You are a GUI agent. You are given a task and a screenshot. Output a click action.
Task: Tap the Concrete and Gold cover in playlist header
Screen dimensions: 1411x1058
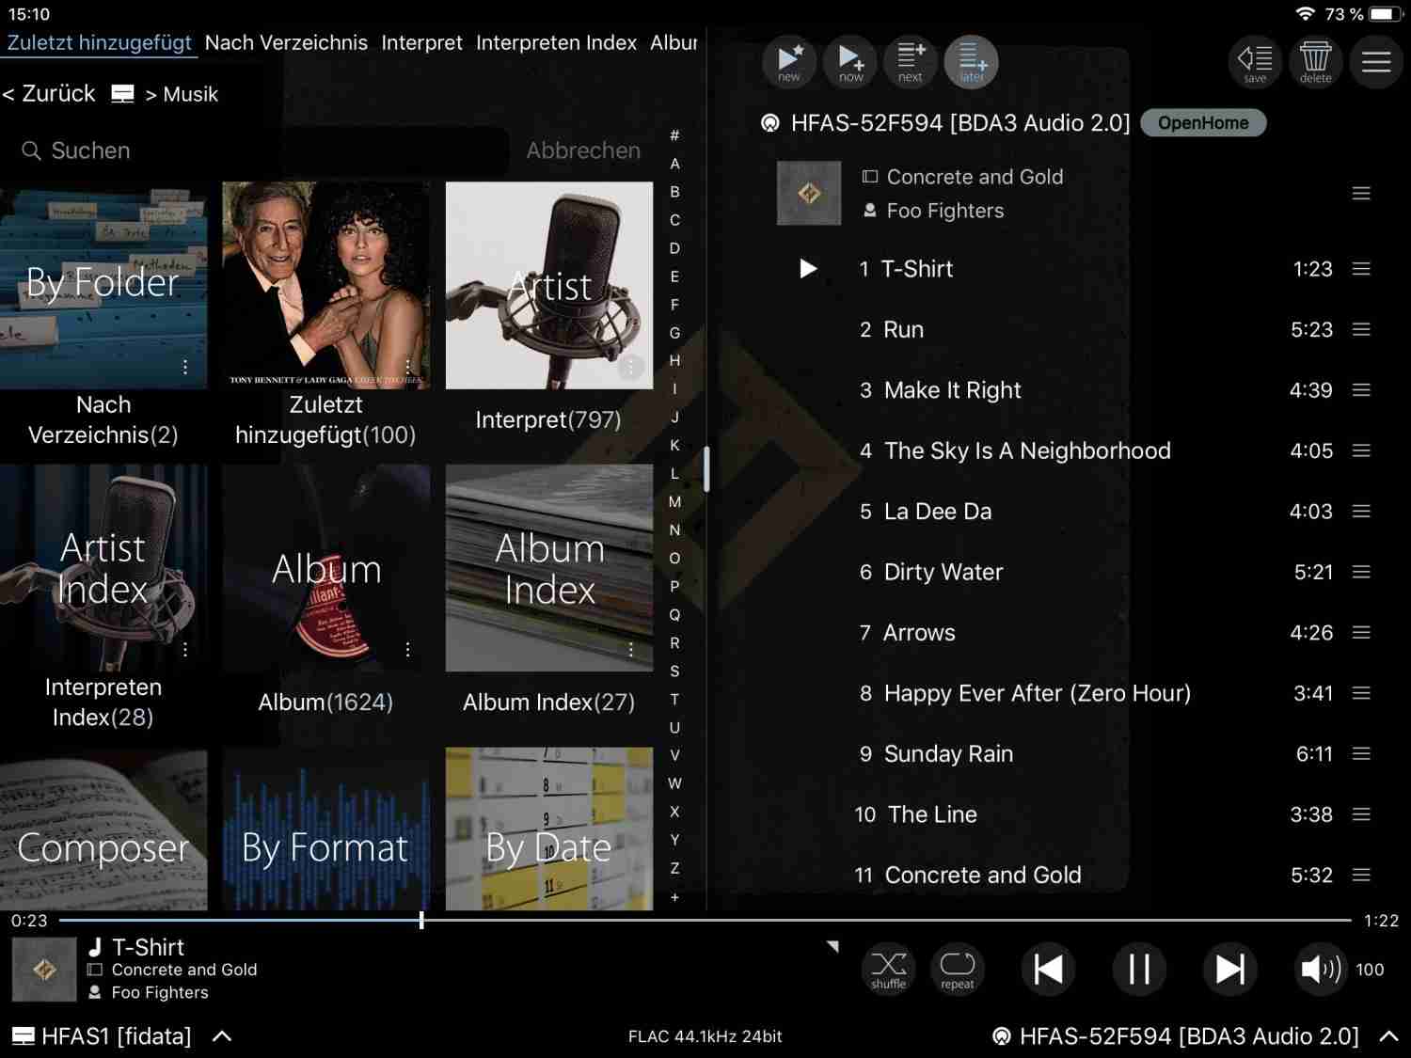coord(809,193)
